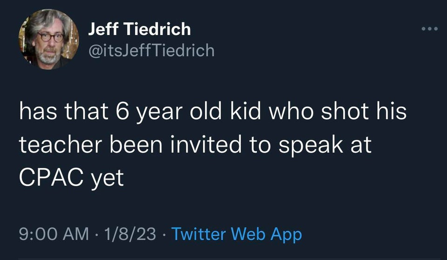
Task: Click Jeff Tiedrich's profile avatar photo
Action: click(49, 39)
